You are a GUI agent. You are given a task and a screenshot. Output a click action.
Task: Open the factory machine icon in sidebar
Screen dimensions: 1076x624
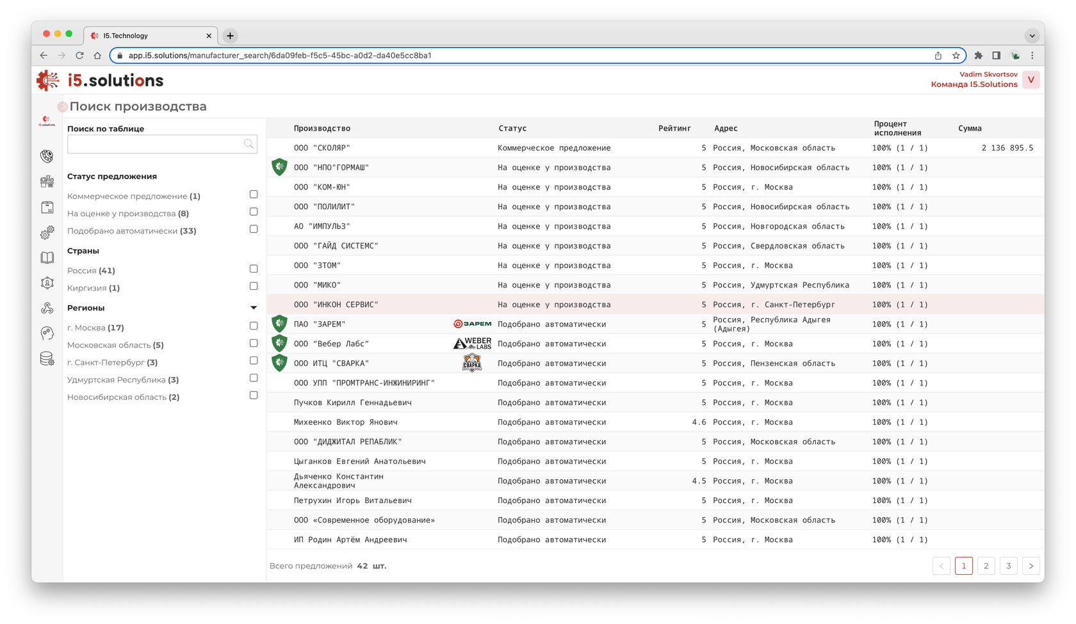pyautogui.click(x=47, y=182)
